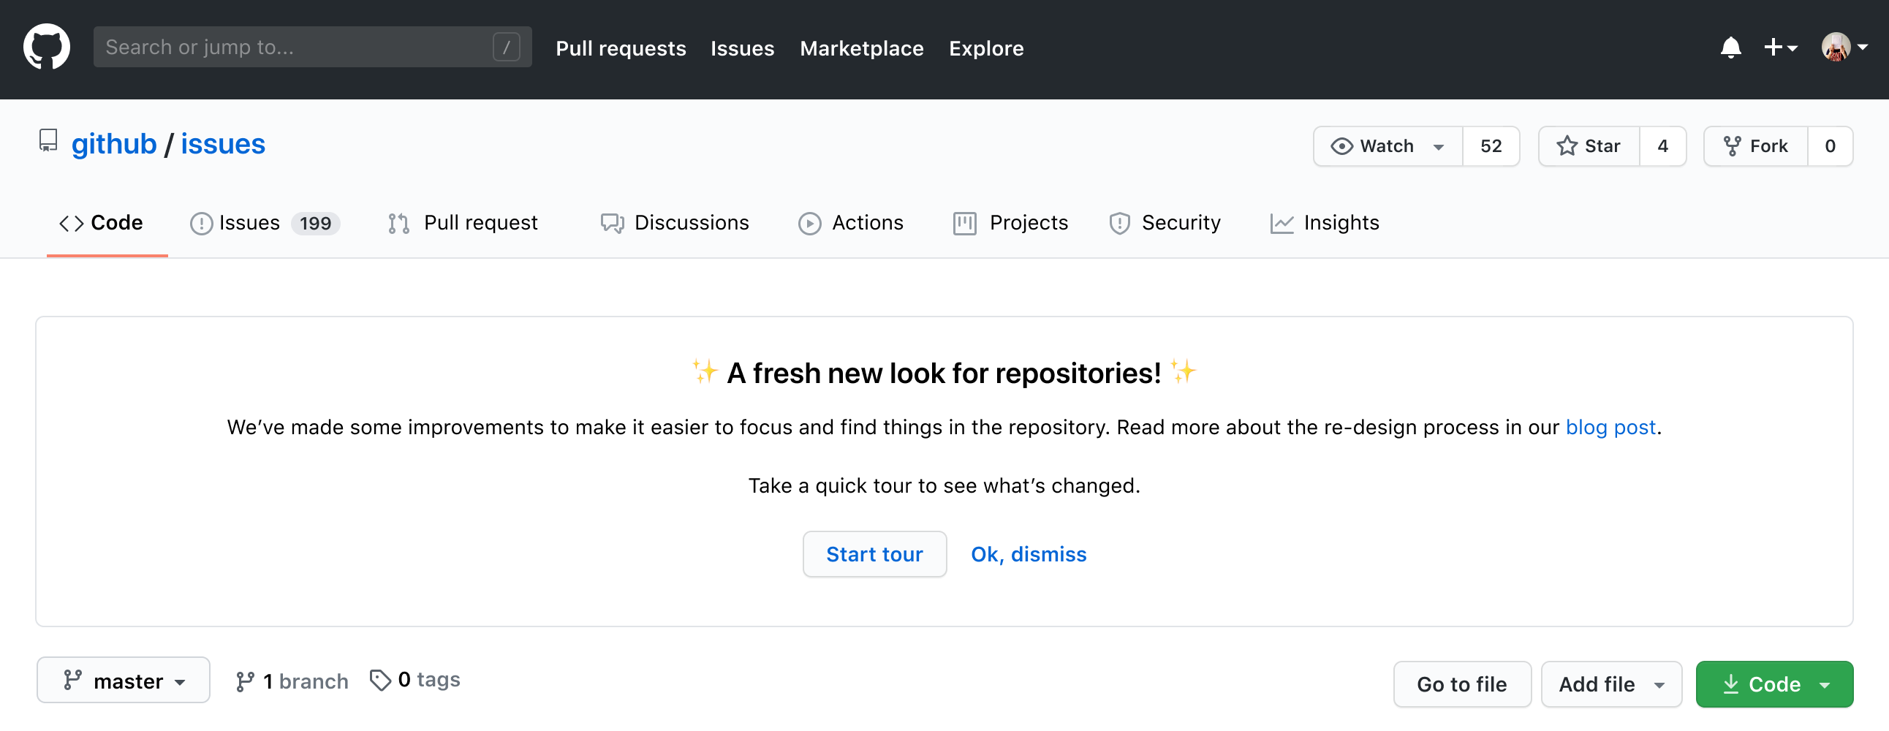Screen dimensions: 1889x731
Task: Switch to the Pull request tab
Action: pos(463,223)
